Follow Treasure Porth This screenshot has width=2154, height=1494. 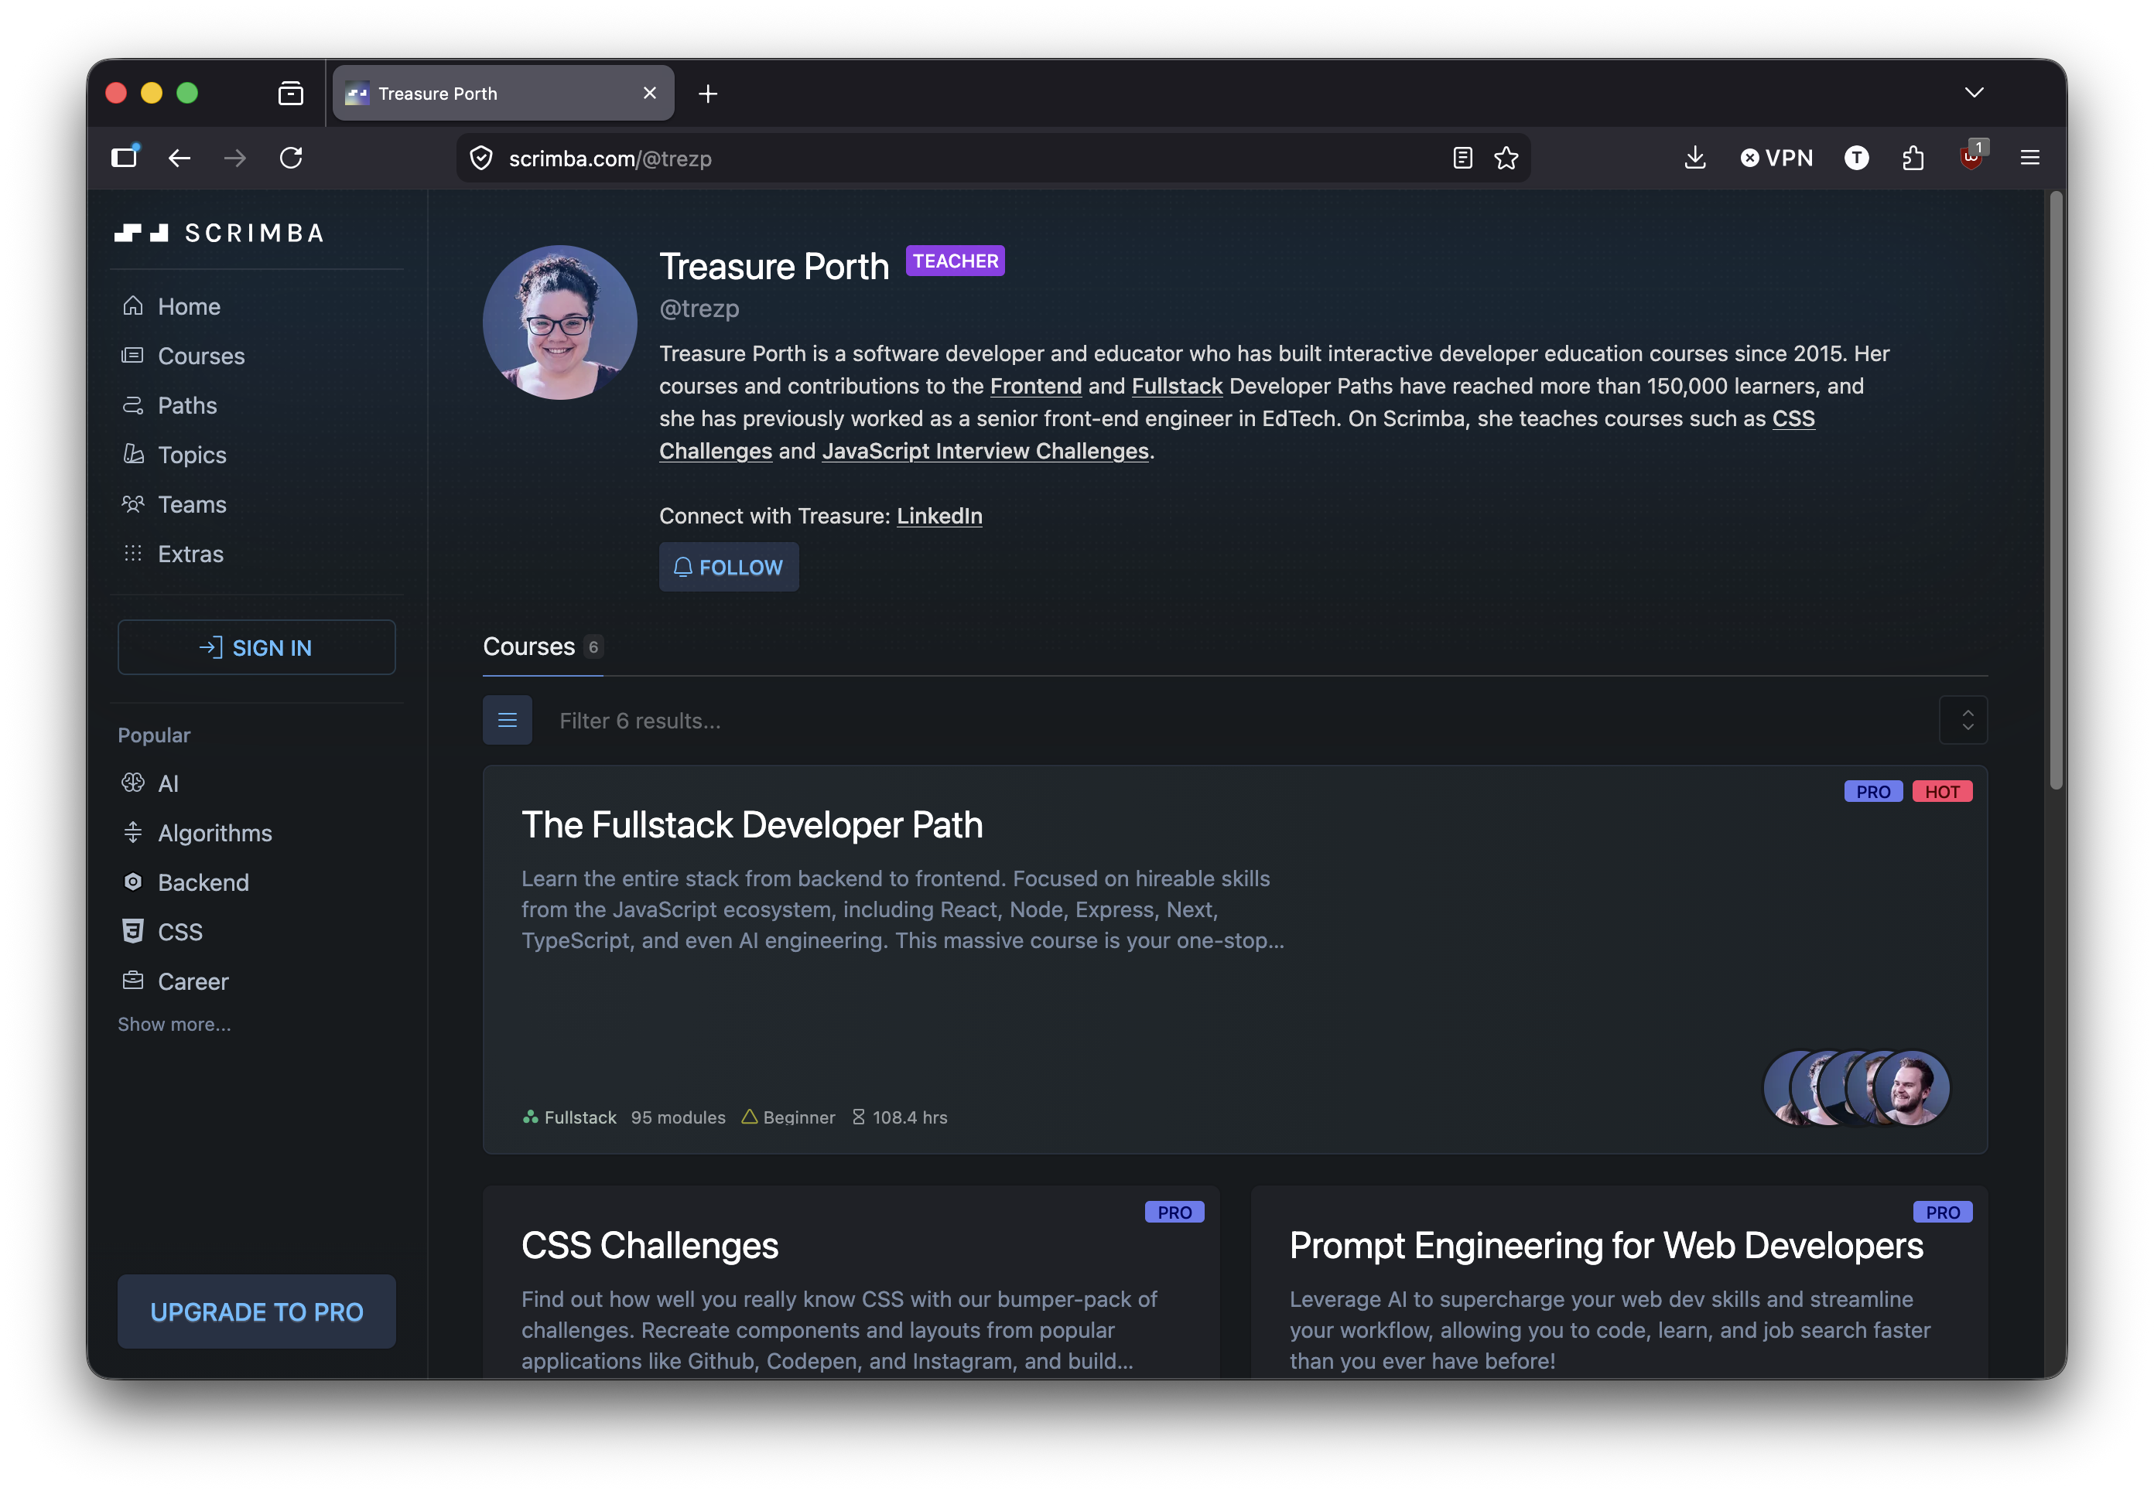pos(729,568)
